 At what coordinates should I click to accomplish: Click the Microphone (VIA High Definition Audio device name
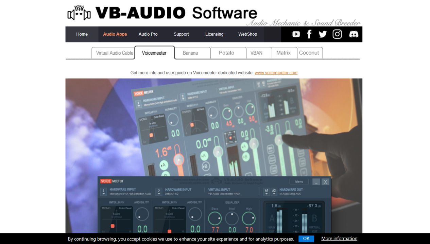[130, 194]
